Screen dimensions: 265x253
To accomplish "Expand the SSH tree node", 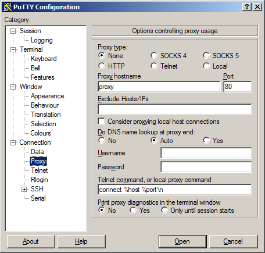I will click(24, 189).
